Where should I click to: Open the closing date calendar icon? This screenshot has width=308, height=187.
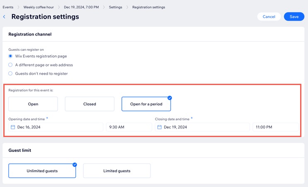[160, 127]
